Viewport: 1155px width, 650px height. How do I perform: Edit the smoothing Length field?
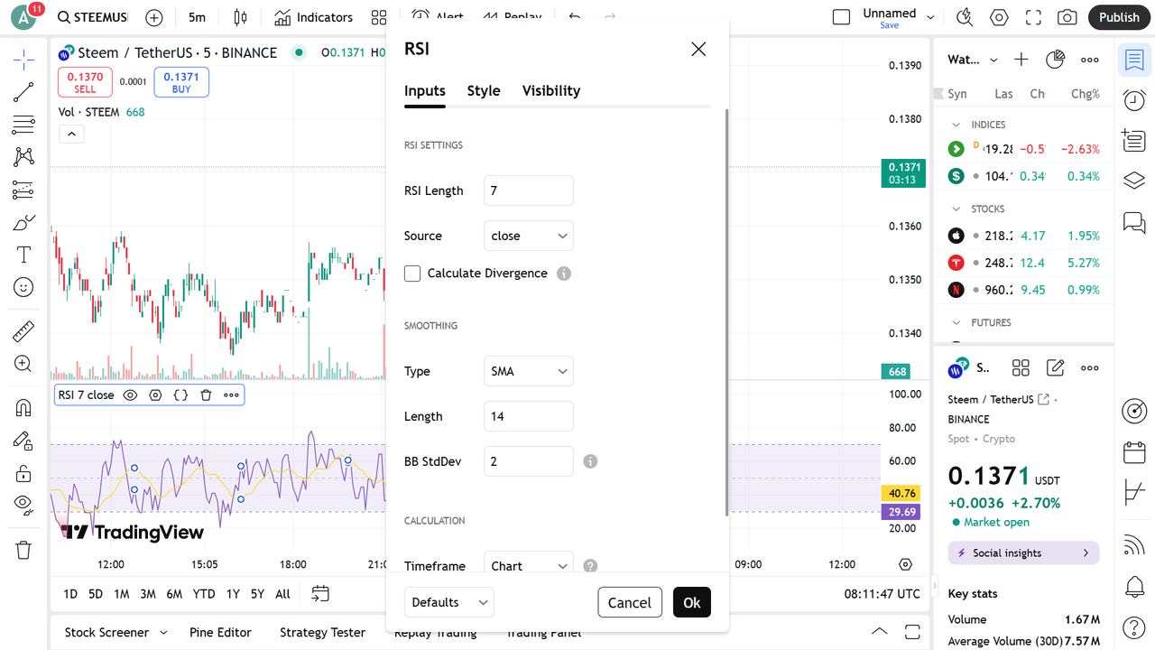pos(529,416)
